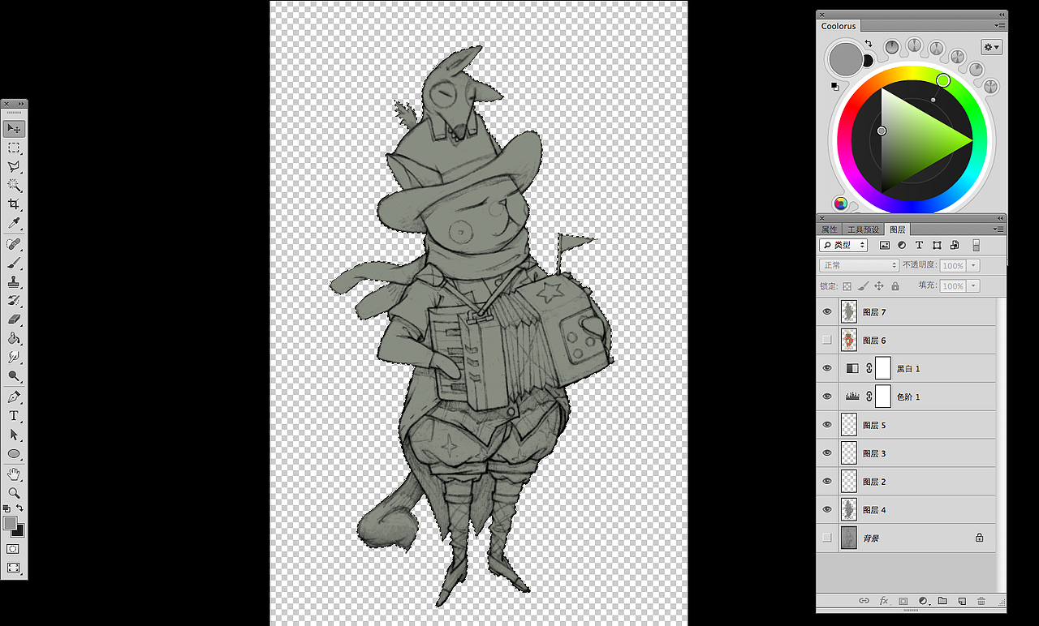Filter layers by smart objects
1039x626 pixels.
(x=955, y=245)
